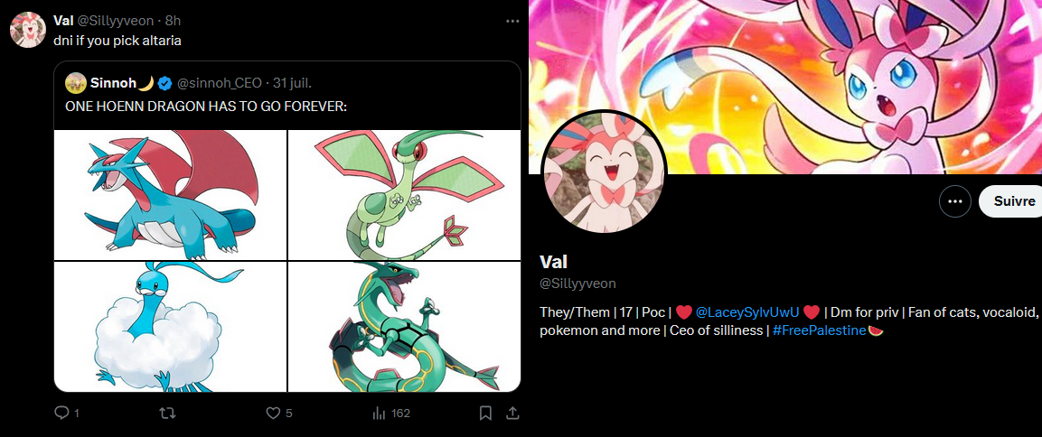This screenshot has height=437, width=1042.
Task: Bookmark the tweet about altaria
Action: (486, 414)
